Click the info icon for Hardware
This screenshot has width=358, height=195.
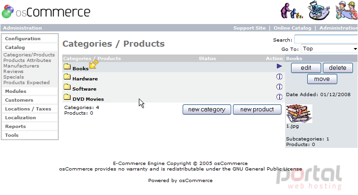[x=279, y=77]
